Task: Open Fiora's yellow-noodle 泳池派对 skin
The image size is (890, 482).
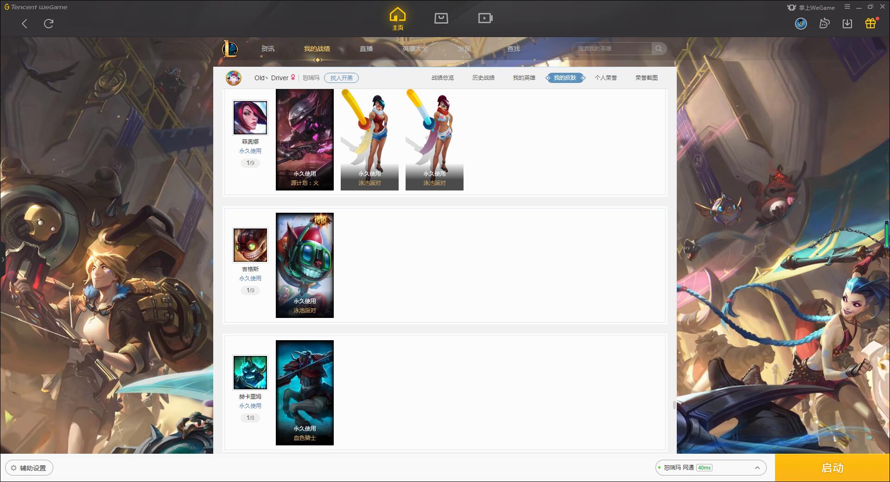Action: [x=369, y=140]
